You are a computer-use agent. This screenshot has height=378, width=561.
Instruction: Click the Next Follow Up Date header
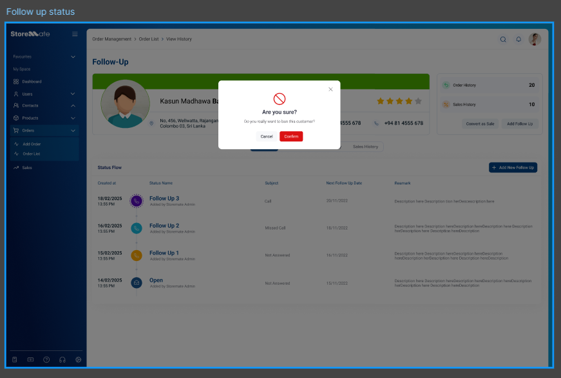click(x=344, y=183)
